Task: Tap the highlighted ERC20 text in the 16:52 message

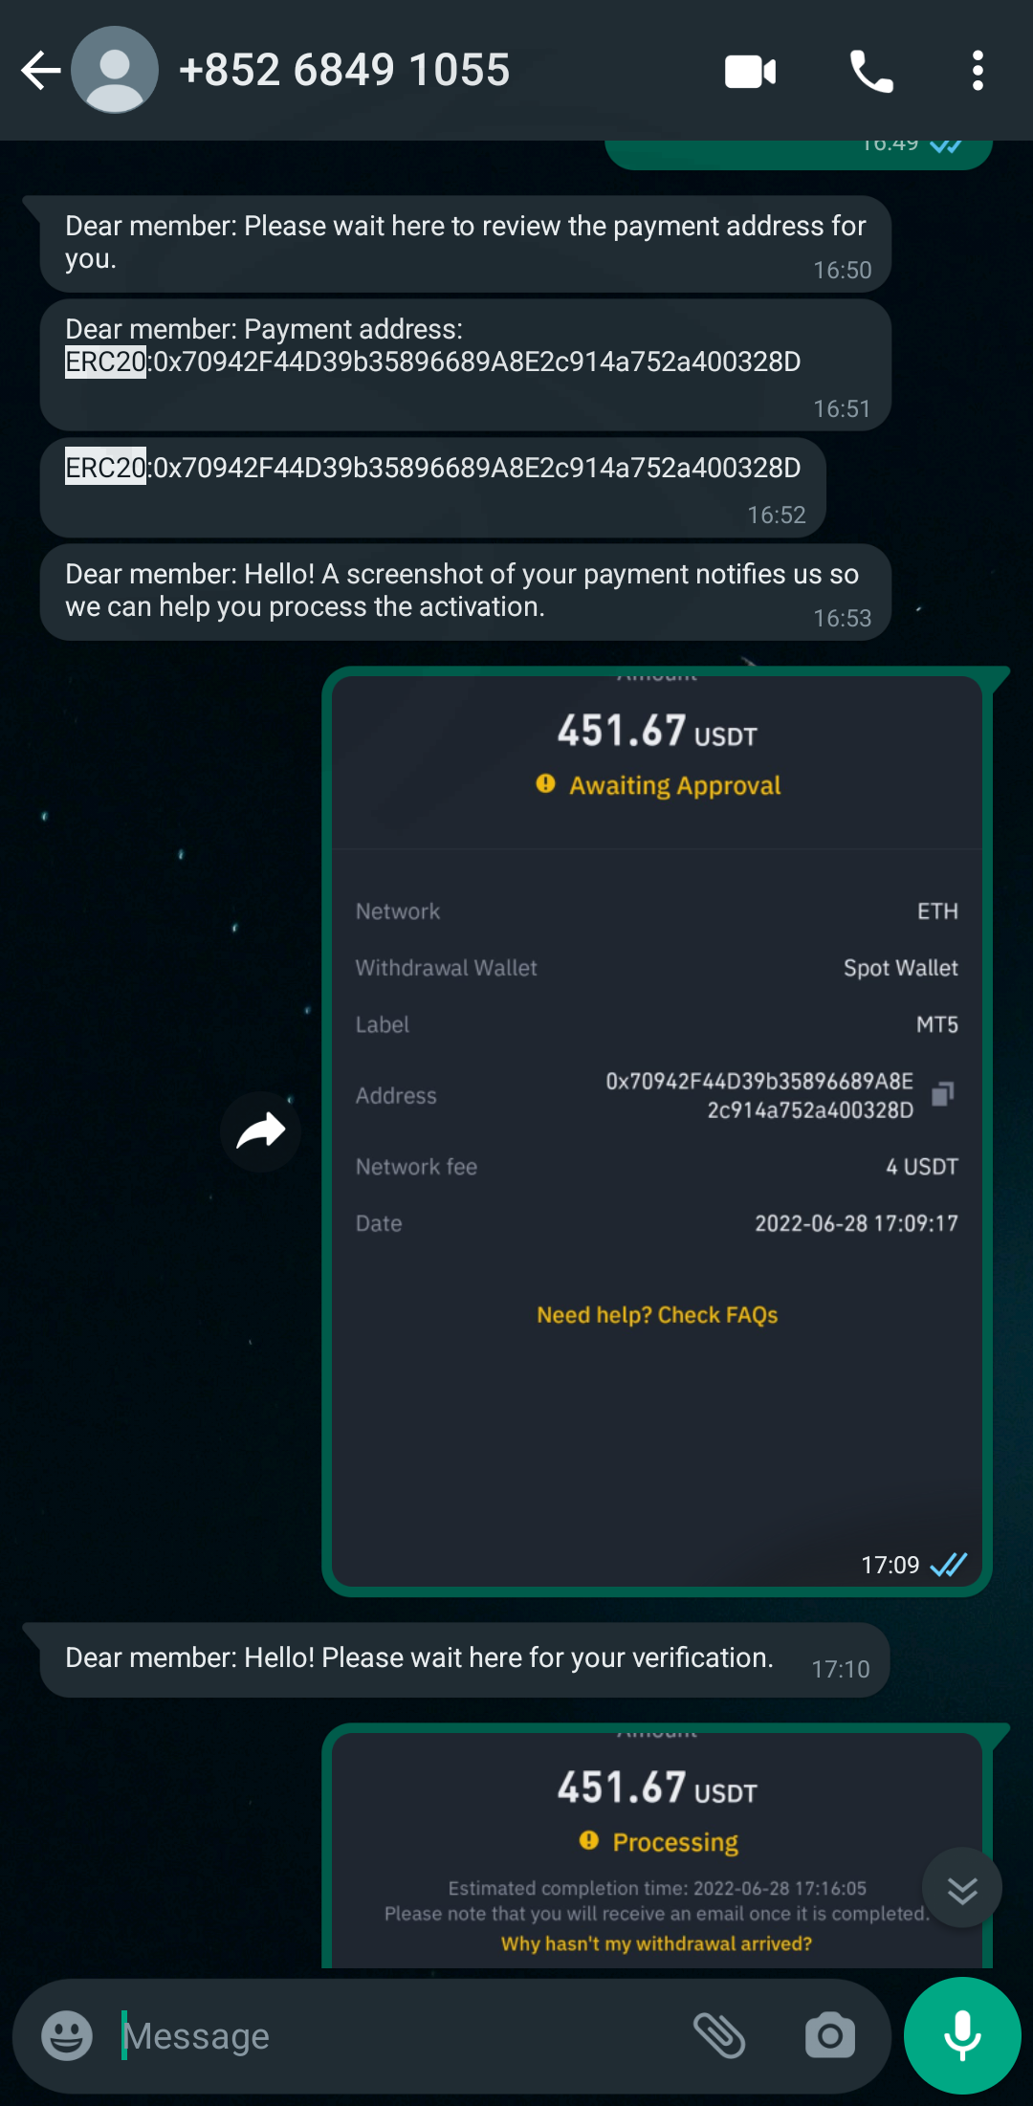Action: point(105,468)
